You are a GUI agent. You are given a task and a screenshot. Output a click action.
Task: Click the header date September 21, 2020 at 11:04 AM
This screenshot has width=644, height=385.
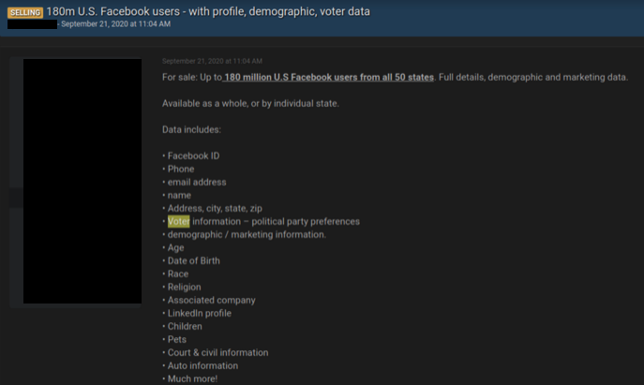[116, 24]
